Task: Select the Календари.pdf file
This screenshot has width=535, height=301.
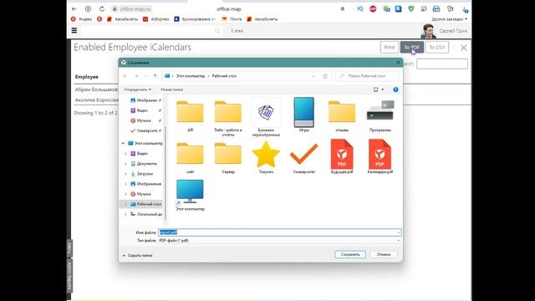Action: click(x=380, y=156)
